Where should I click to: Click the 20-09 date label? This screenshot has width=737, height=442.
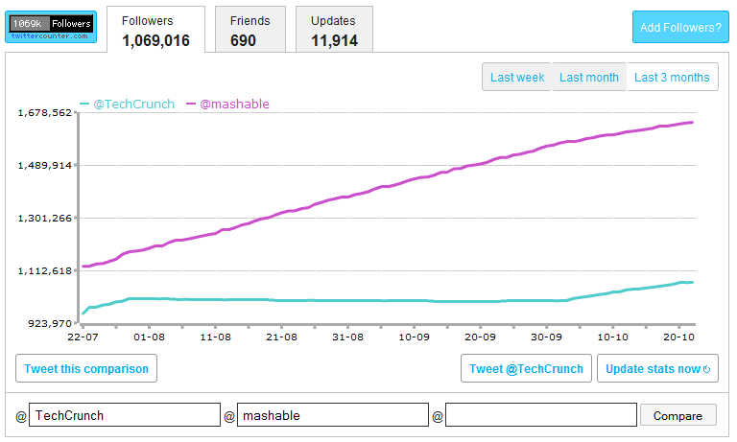click(481, 337)
